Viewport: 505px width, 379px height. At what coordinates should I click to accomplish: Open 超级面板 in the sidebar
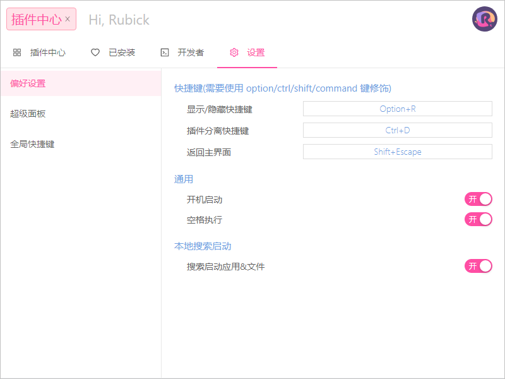[x=81, y=114]
